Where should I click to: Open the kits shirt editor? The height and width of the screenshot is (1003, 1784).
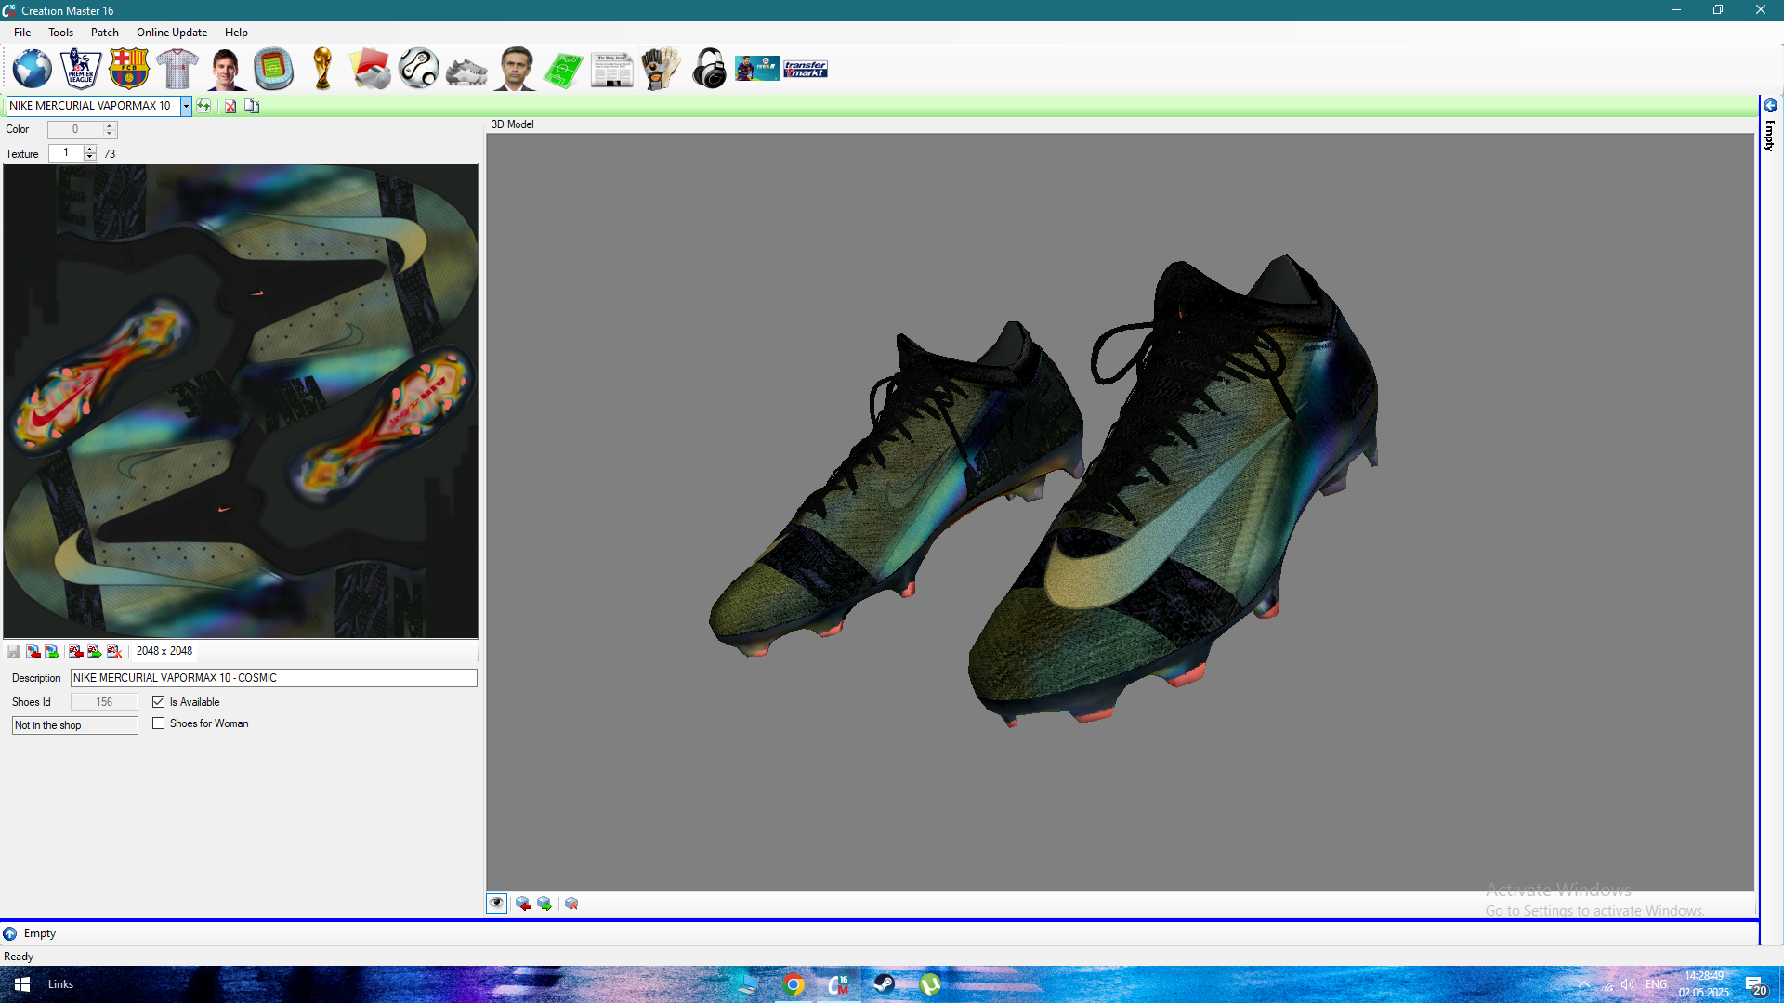tap(177, 69)
